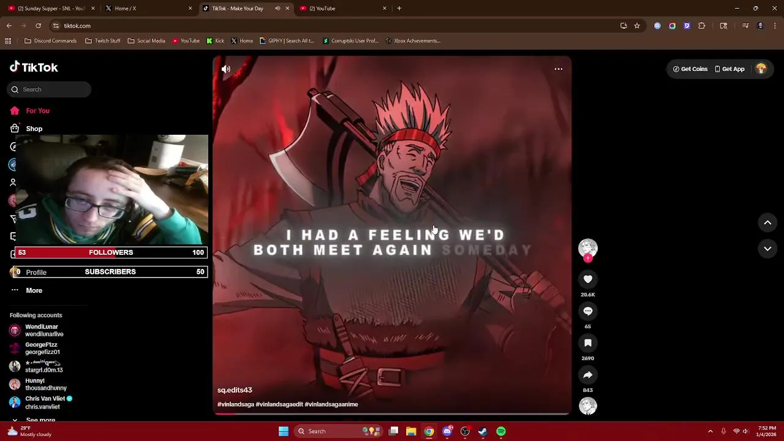784x441 pixels.
Task: Open the spinning sound disc thumbnail
Action: click(588, 406)
